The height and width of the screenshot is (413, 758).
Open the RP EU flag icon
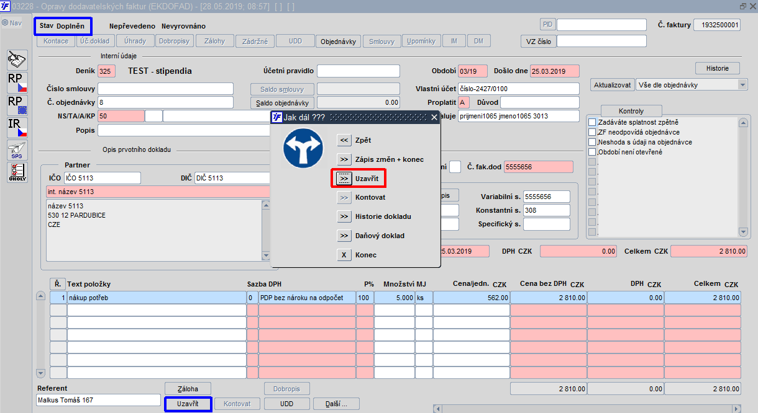[17, 105]
